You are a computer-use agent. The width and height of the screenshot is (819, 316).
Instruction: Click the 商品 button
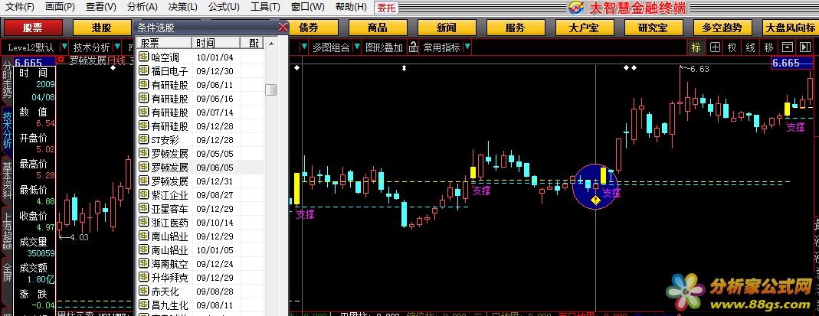(377, 28)
